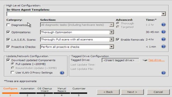Click the Next button
Image resolution: width=172 pixels, height=97 pixels.
132,92
